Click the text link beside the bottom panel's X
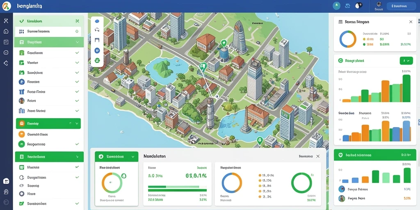 pos(305,156)
